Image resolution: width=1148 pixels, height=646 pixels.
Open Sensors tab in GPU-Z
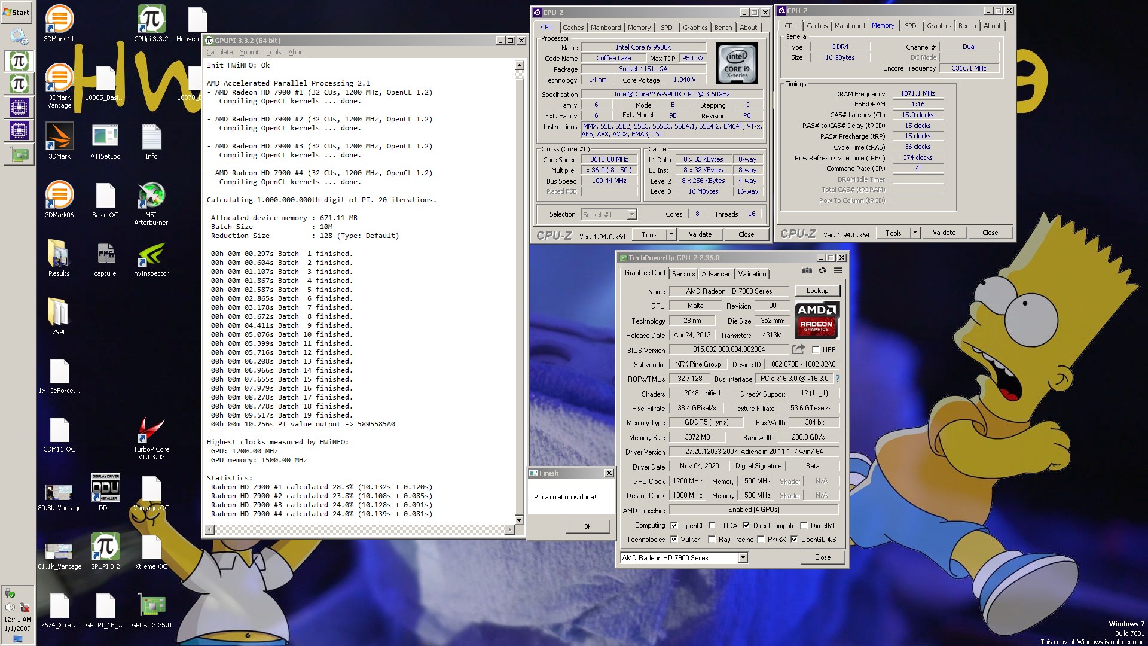tap(683, 274)
